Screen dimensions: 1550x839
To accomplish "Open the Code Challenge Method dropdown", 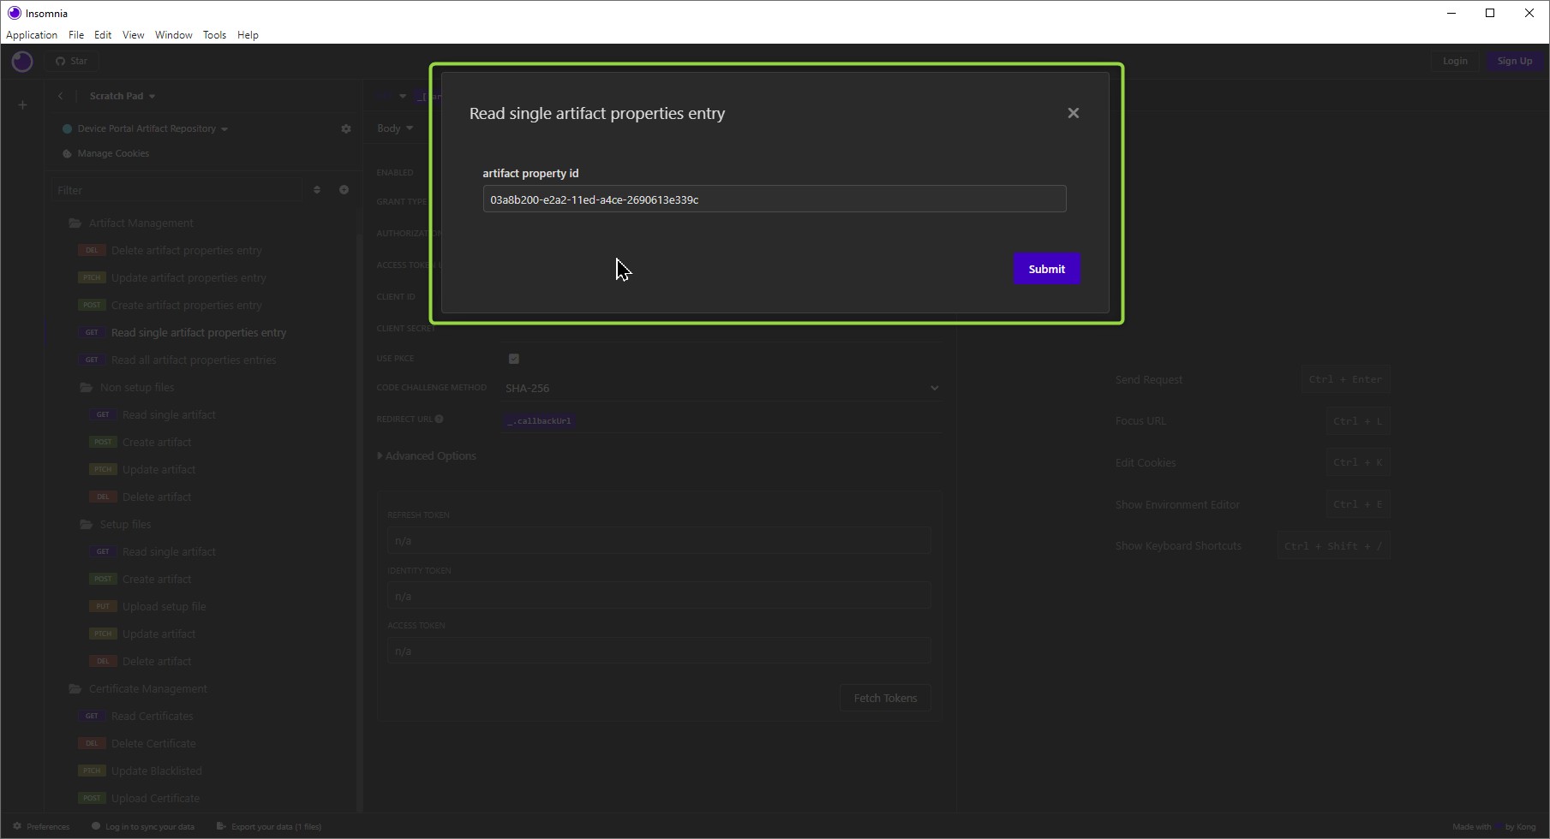I will (x=721, y=388).
